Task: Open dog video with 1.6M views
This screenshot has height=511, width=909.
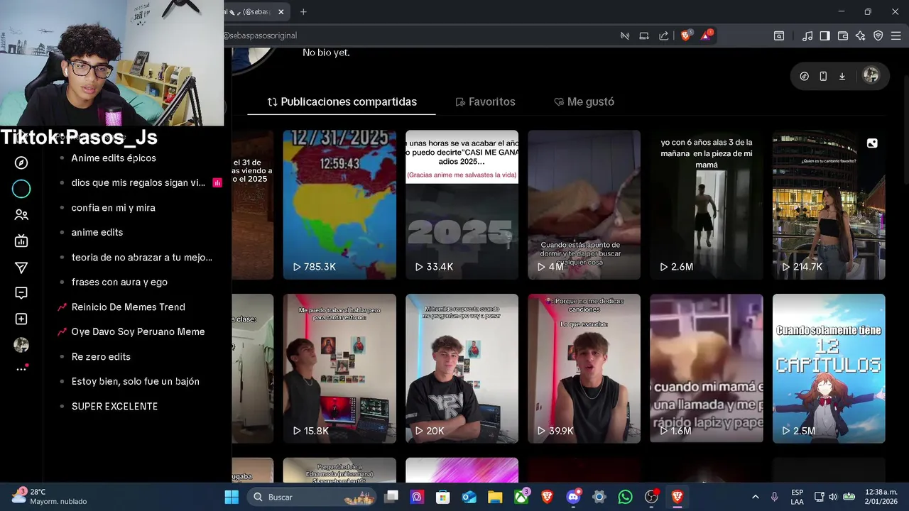Action: 707,369
